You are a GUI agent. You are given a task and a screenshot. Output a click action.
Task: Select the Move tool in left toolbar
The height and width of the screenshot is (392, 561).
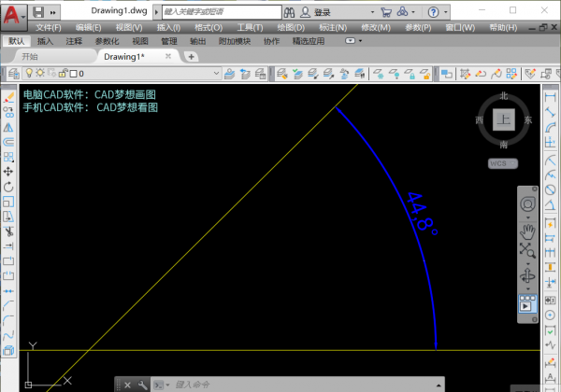pyautogui.click(x=8, y=172)
